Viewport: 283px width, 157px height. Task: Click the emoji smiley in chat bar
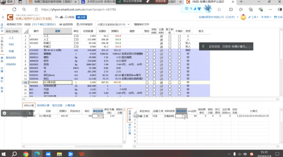(5, 113)
